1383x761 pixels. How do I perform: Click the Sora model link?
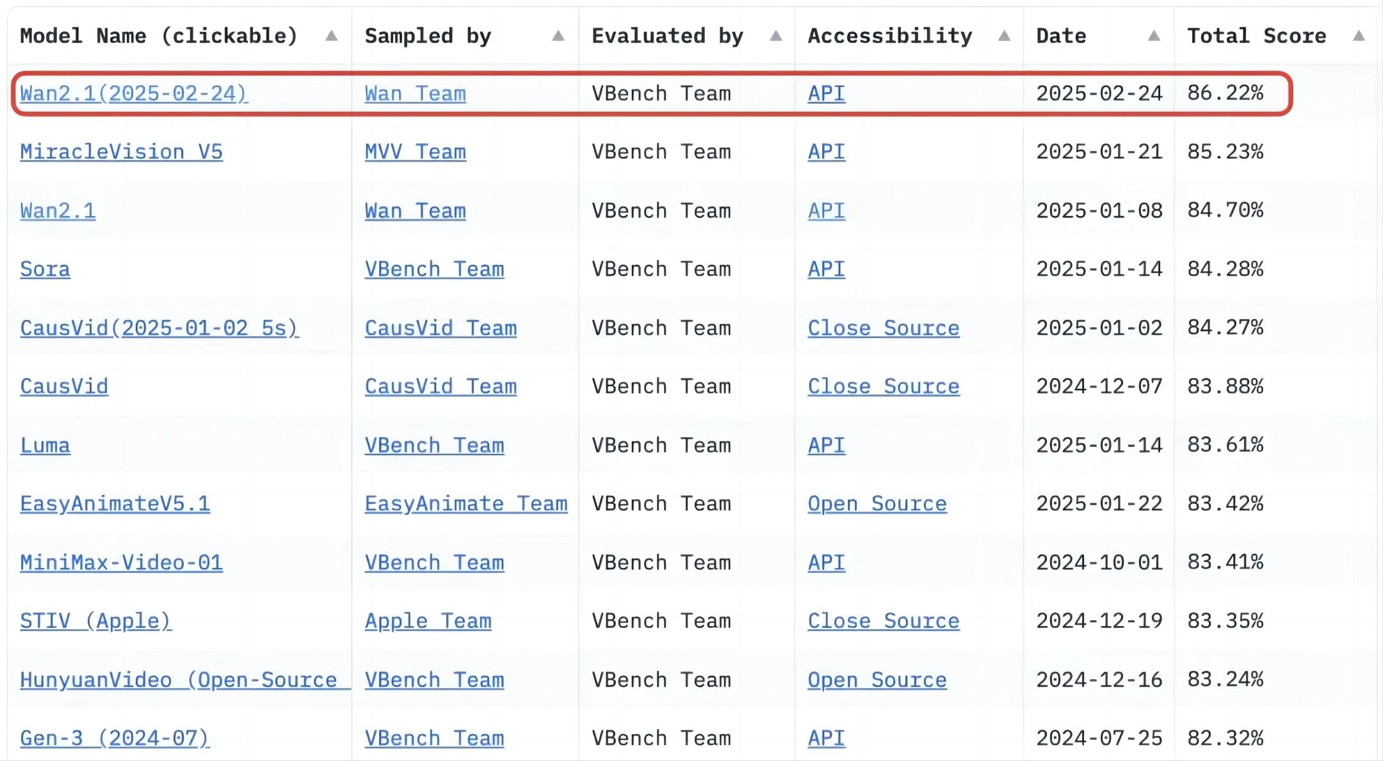(x=45, y=269)
